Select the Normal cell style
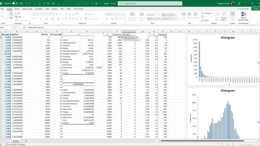This screenshot has width=260, height=146. (x=154, y=15)
